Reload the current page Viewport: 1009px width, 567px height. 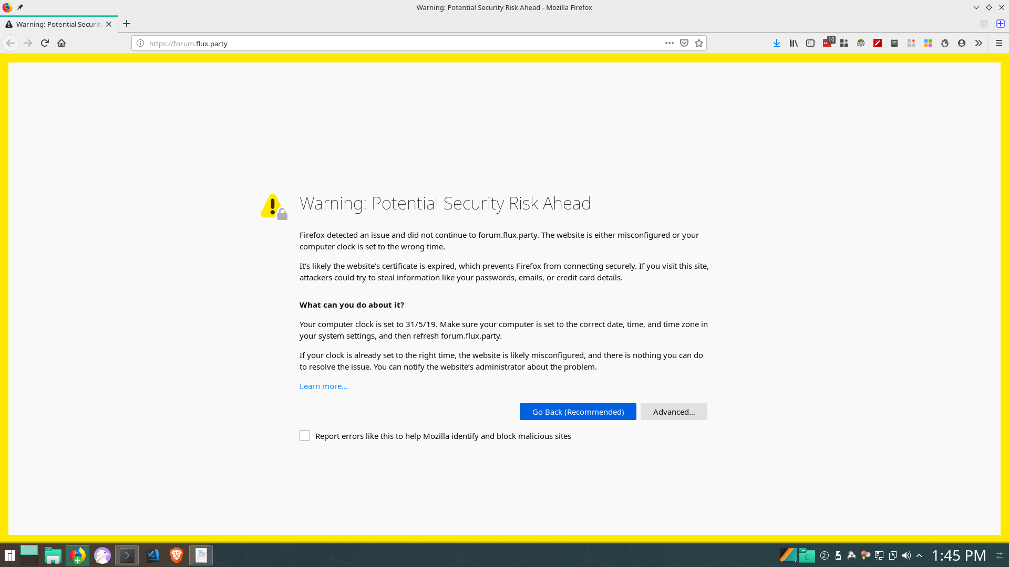(45, 43)
